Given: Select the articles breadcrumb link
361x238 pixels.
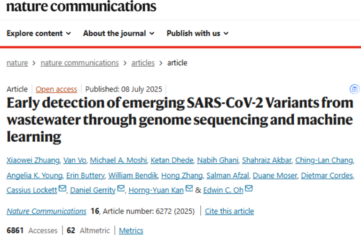Looking at the screenshot, I should 143,63.
